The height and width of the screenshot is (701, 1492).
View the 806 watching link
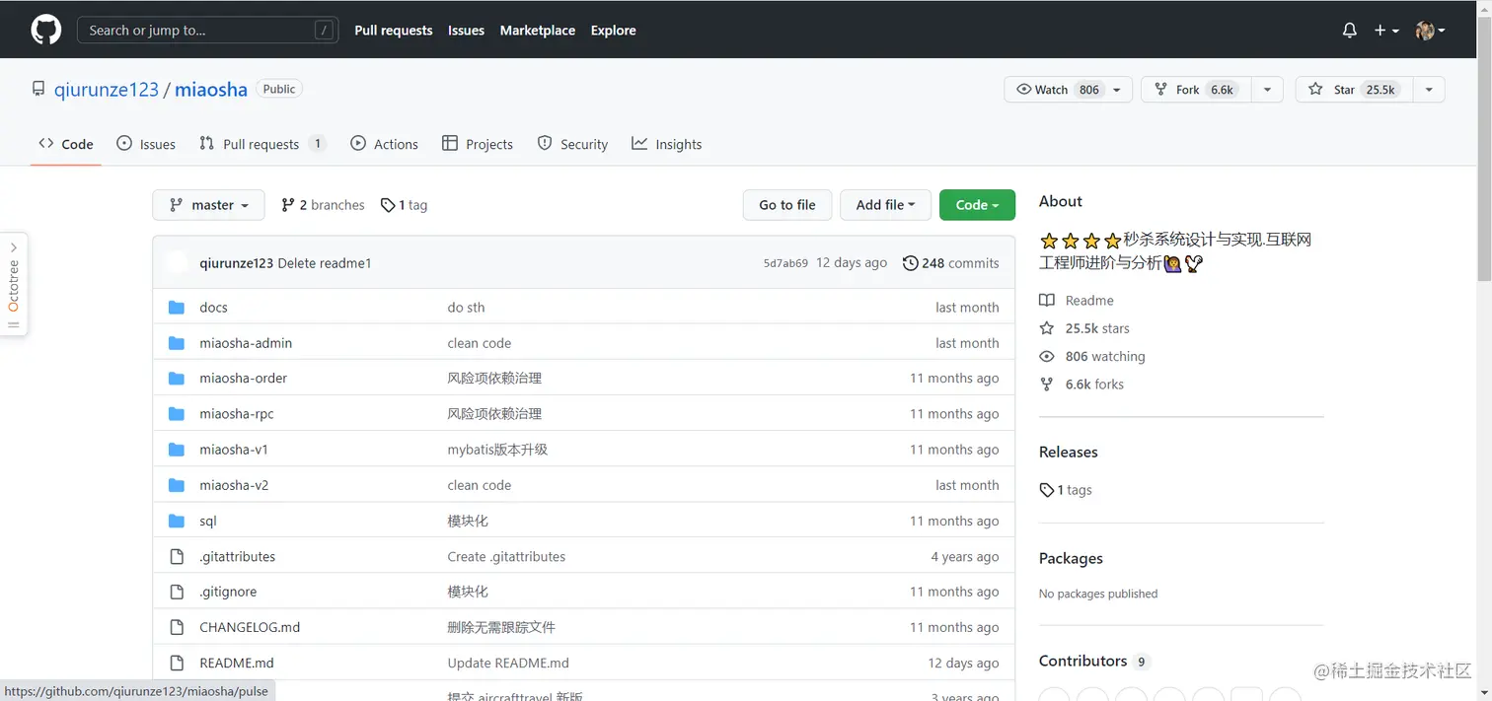coord(1092,356)
